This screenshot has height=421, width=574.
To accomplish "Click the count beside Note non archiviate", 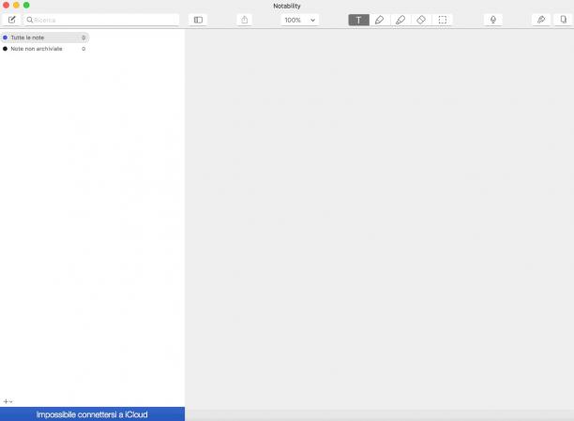I will coord(83,49).
